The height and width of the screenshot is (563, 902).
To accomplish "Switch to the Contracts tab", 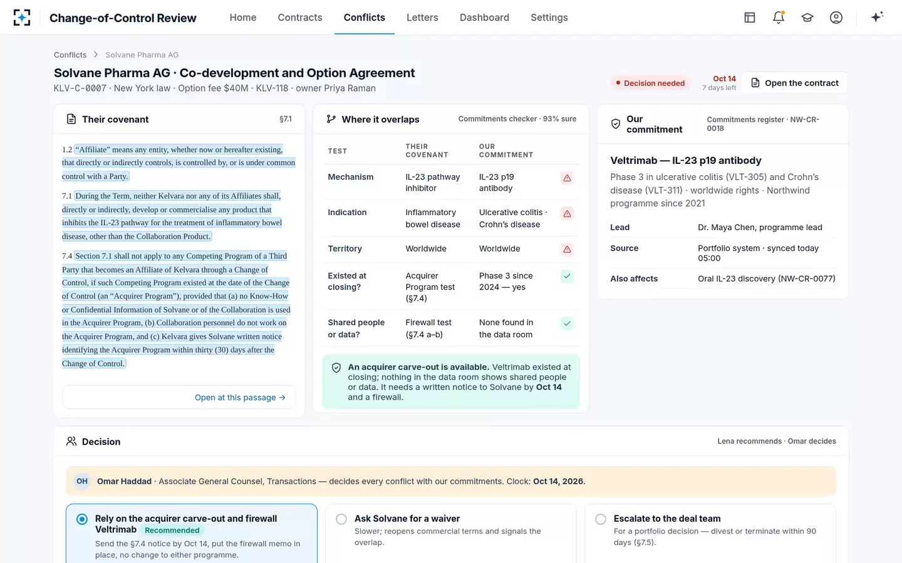I will pyautogui.click(x=300, y=18).
